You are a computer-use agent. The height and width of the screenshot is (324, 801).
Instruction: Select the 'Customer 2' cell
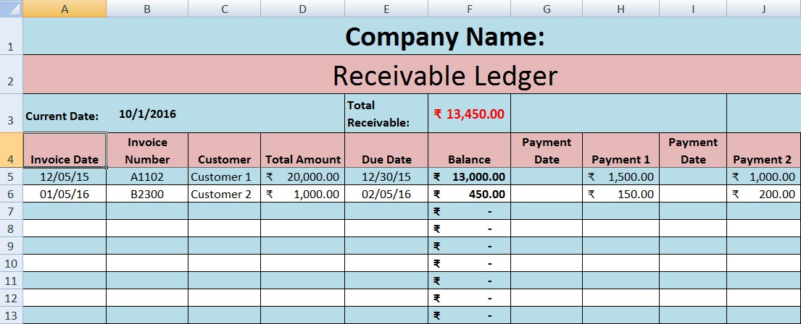coord(224,194)
